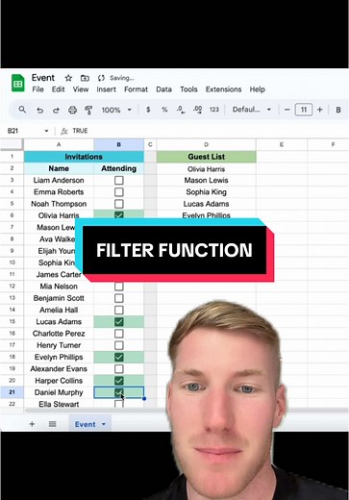
Task: Click the fx function icon
Action: [64, 131]
